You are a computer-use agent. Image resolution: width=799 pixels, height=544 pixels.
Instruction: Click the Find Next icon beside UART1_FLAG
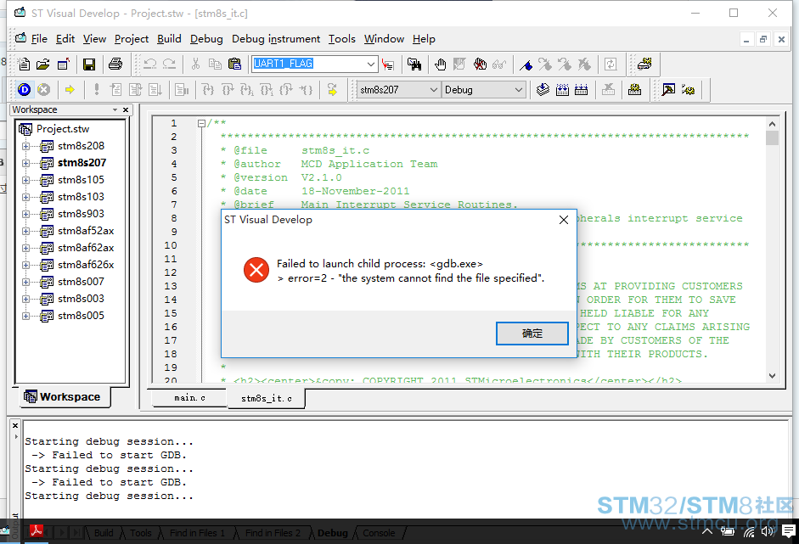point(388,64)
